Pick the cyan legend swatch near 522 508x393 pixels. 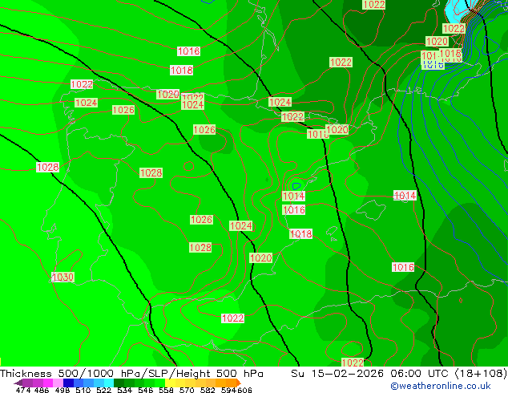pyautogui.click(x=108, y=383)
